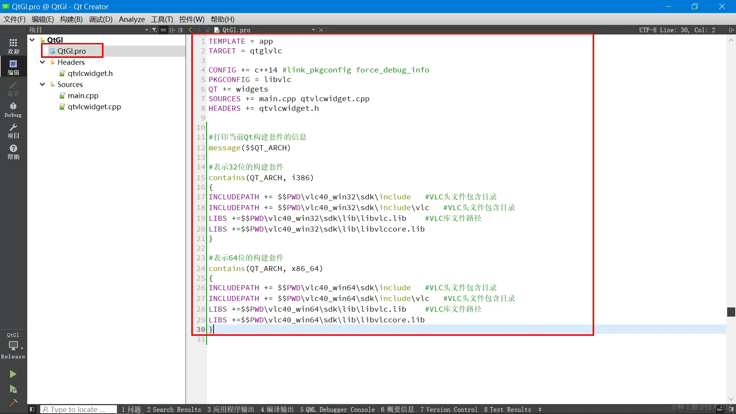Split the editor view
The width and height of the screenshot is (736, 414).
click(731, 30)
